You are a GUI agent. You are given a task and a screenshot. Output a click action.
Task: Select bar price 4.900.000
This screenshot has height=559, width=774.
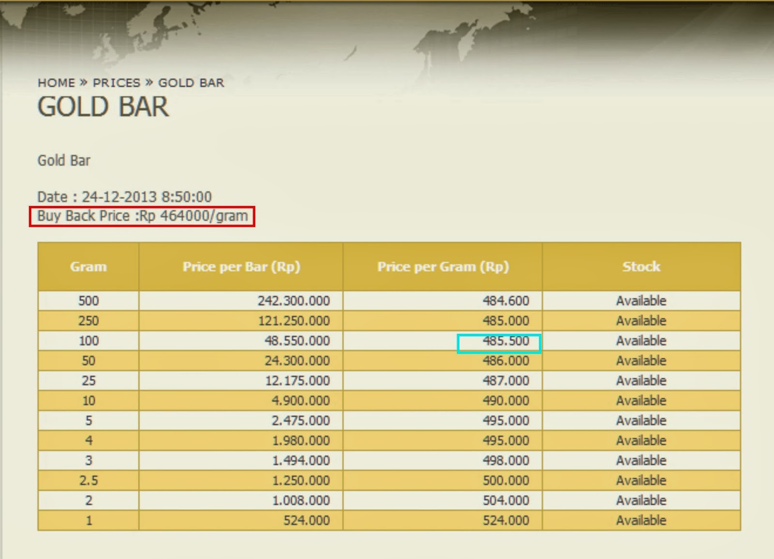pyautogui.click(x=301, y=401)
